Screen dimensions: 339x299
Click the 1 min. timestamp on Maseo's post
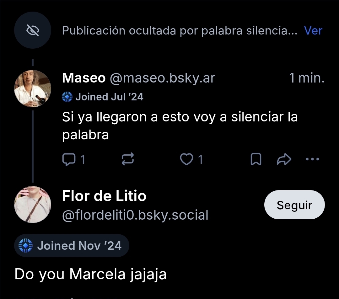click(x=306, y=78)
